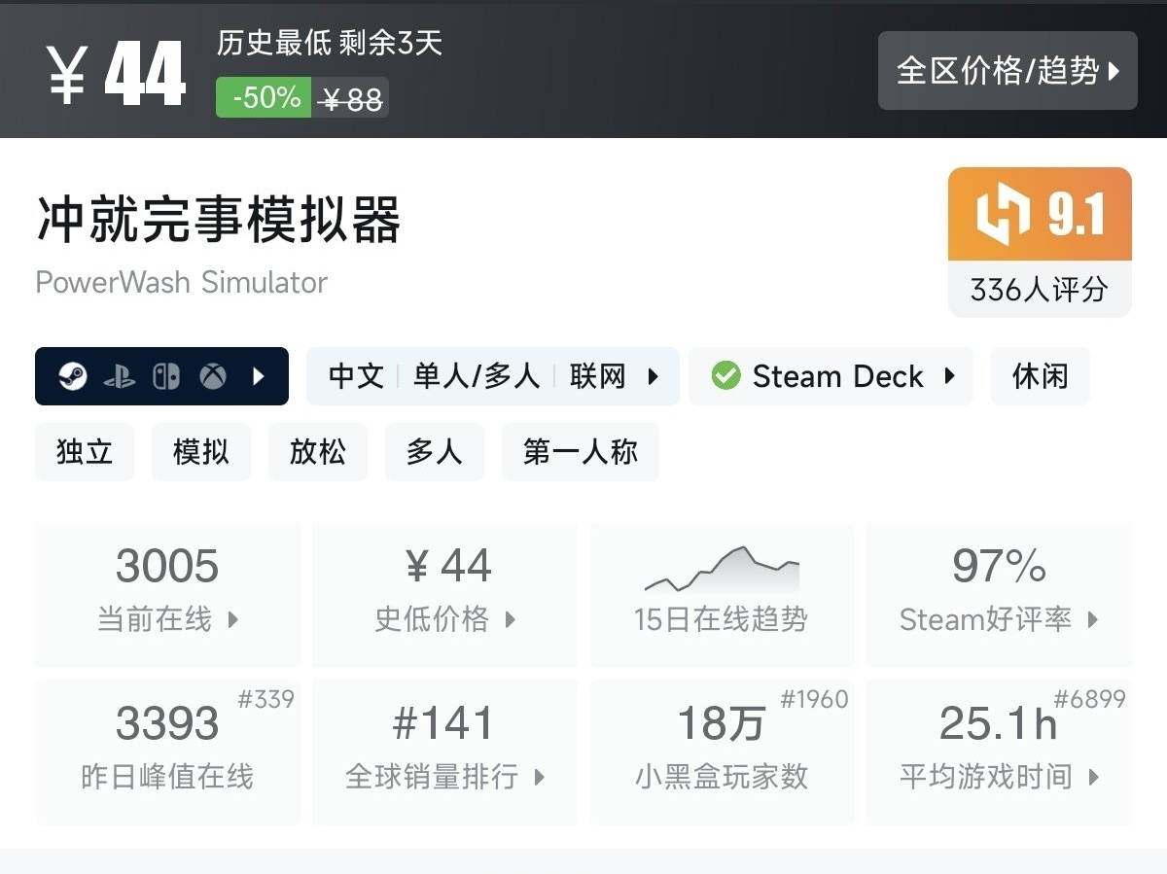Open the 当前在线 current online stat
The image size is (1167, 874).
(167, 594)
